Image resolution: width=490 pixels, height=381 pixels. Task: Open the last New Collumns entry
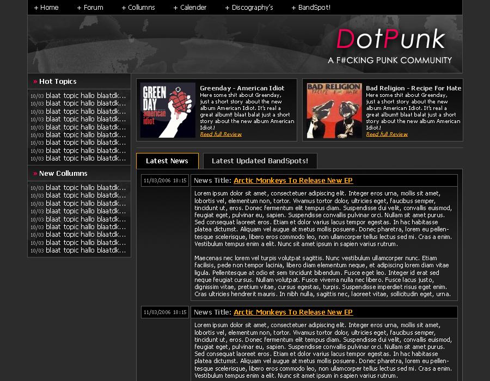tap(78, 250)
